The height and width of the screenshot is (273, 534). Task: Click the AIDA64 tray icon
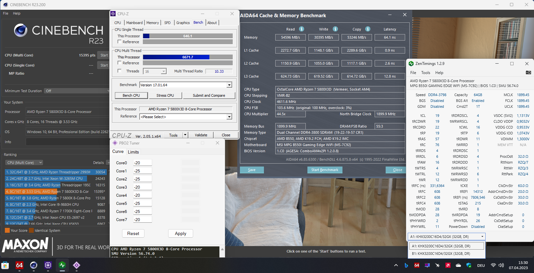coord(417,265)
